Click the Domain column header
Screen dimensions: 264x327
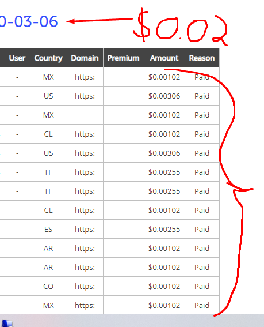pos(85,58)
